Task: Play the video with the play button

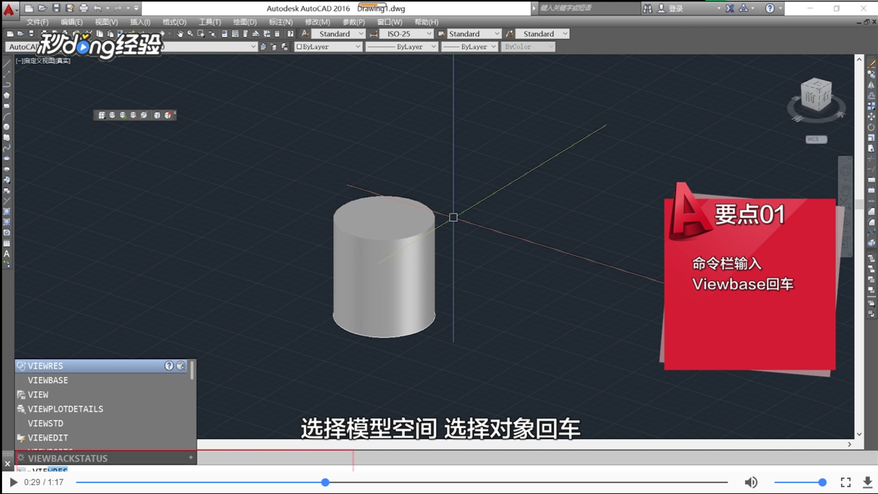Action: click(13, 482)
